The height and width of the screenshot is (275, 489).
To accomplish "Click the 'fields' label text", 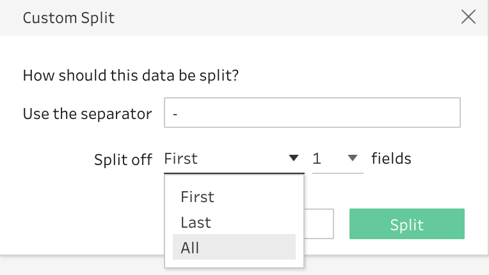I will click(391, 159).
